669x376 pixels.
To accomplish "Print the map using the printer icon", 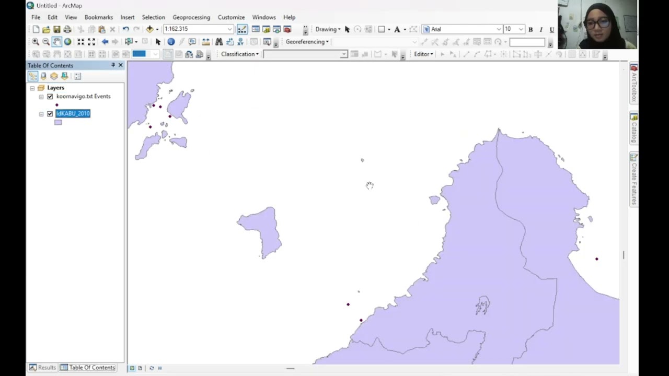I will (x=67, y=29).
